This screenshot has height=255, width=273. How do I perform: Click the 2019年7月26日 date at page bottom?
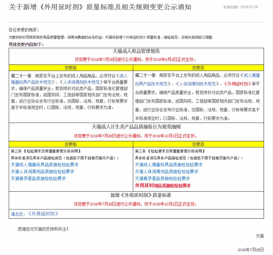point(251,249)
